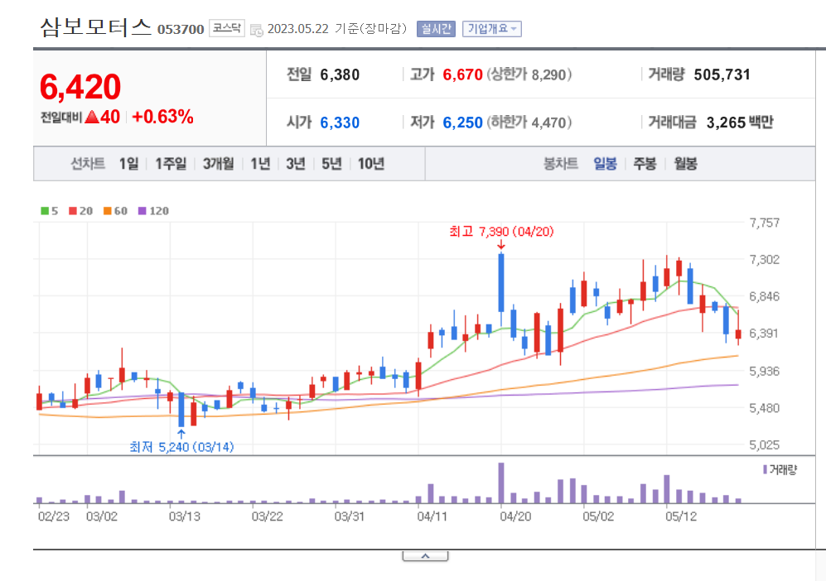Image resolution: width=826 pixels, height=581 pixels.
Task: Select the 3개월 line chart tab
Action: pos(218,164)
